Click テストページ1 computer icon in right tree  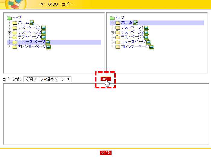tap(146, 28)
